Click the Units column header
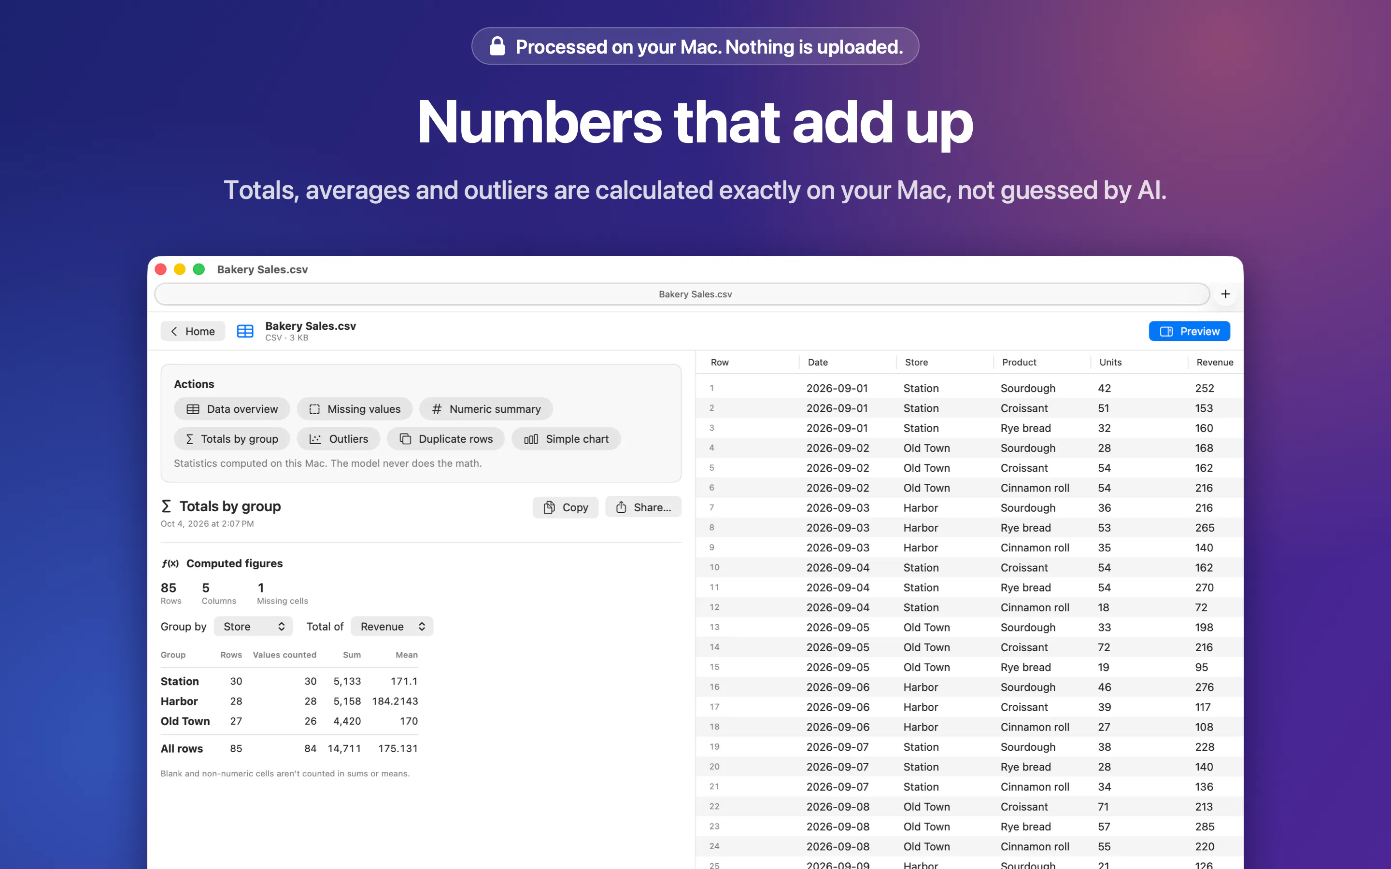 pyautogui.click(x=1110, y=362)
